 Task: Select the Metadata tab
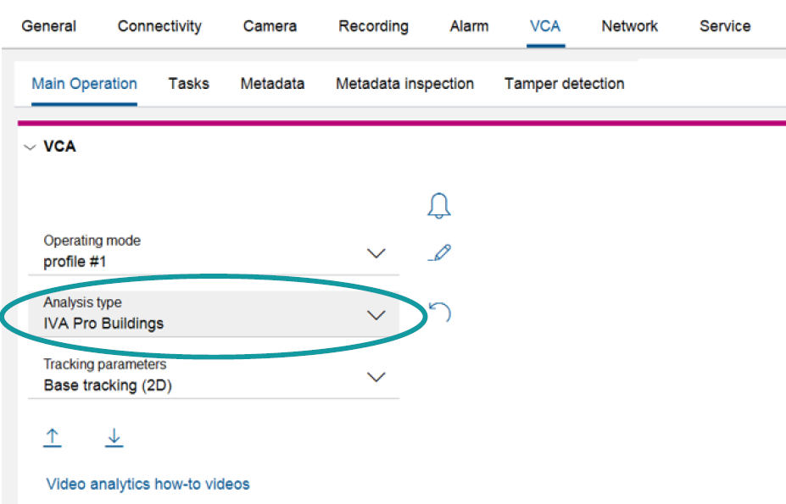tap(272, 84)
